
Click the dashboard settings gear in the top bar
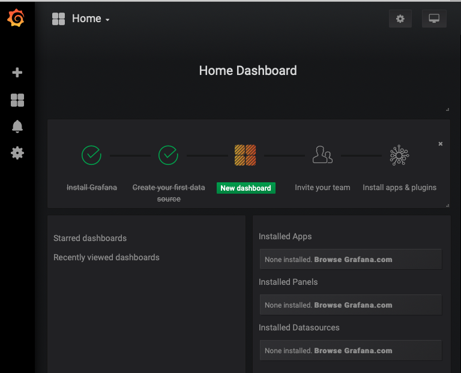click(400, 19)
